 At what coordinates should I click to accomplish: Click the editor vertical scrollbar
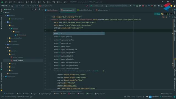pyautogui.click(x=173, y=44)
